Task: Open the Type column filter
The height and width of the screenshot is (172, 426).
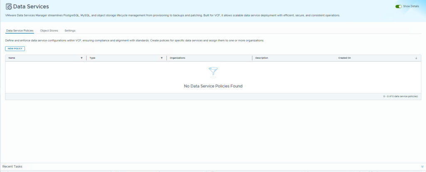Action: click(162, 58)
